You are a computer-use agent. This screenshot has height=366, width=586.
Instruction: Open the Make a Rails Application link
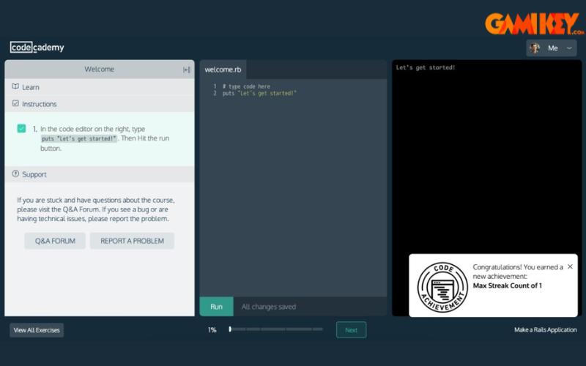(x=545, y=330)
